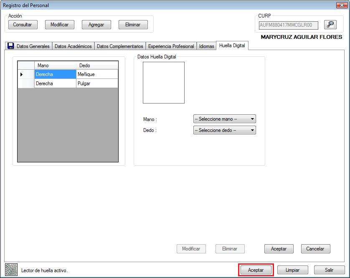This screenshot has height=278, width=350.
Task: Click the Salir button
Action: click(x=329, y=270)
